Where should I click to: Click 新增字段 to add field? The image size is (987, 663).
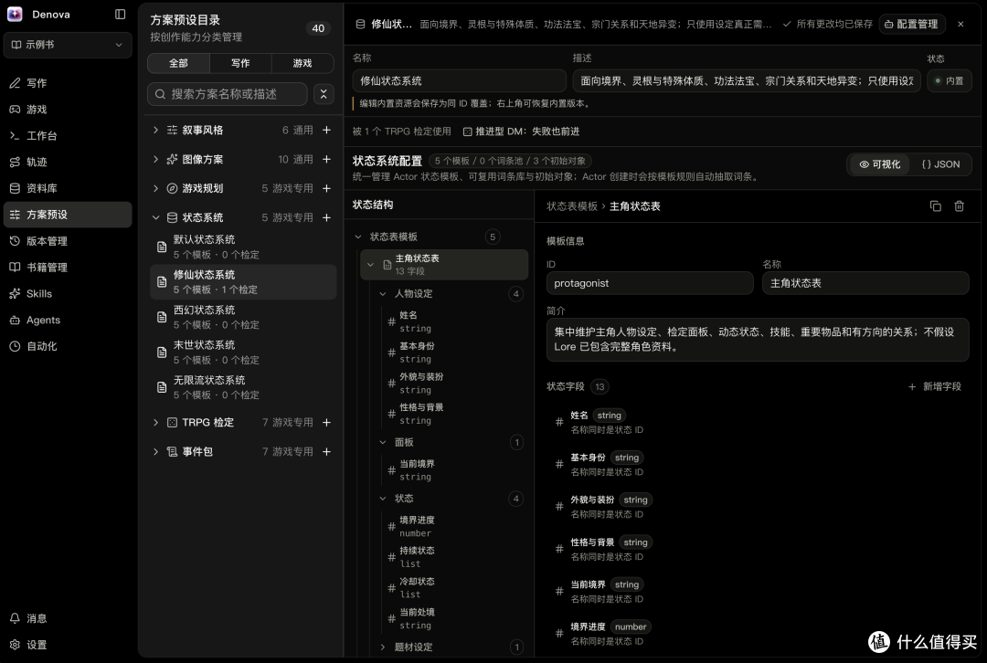pyautogui.click(x=935, y=387)
